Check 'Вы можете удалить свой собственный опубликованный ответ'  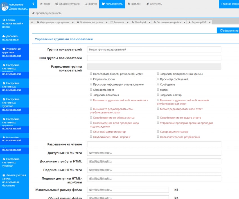[158, 100]
